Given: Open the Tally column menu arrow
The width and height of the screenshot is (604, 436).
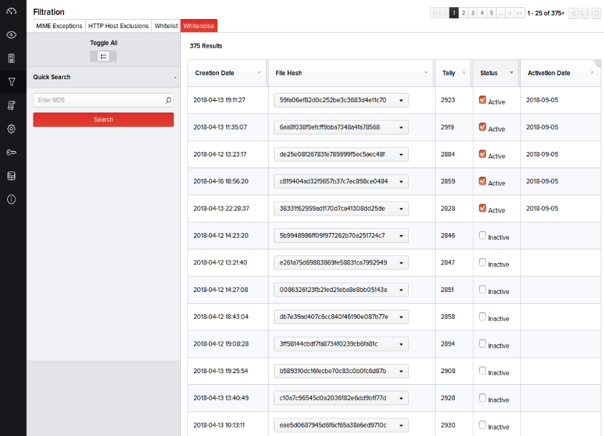Looking at the screenshot, I should click(464, 73).
